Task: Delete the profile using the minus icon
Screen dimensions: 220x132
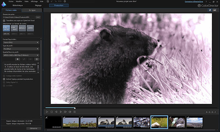Action: coord(30,59)
